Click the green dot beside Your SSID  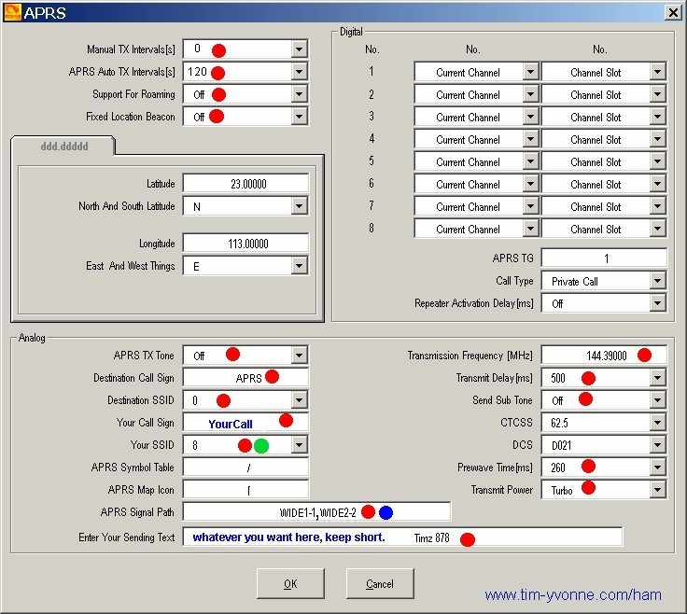(x=261, y=446)
